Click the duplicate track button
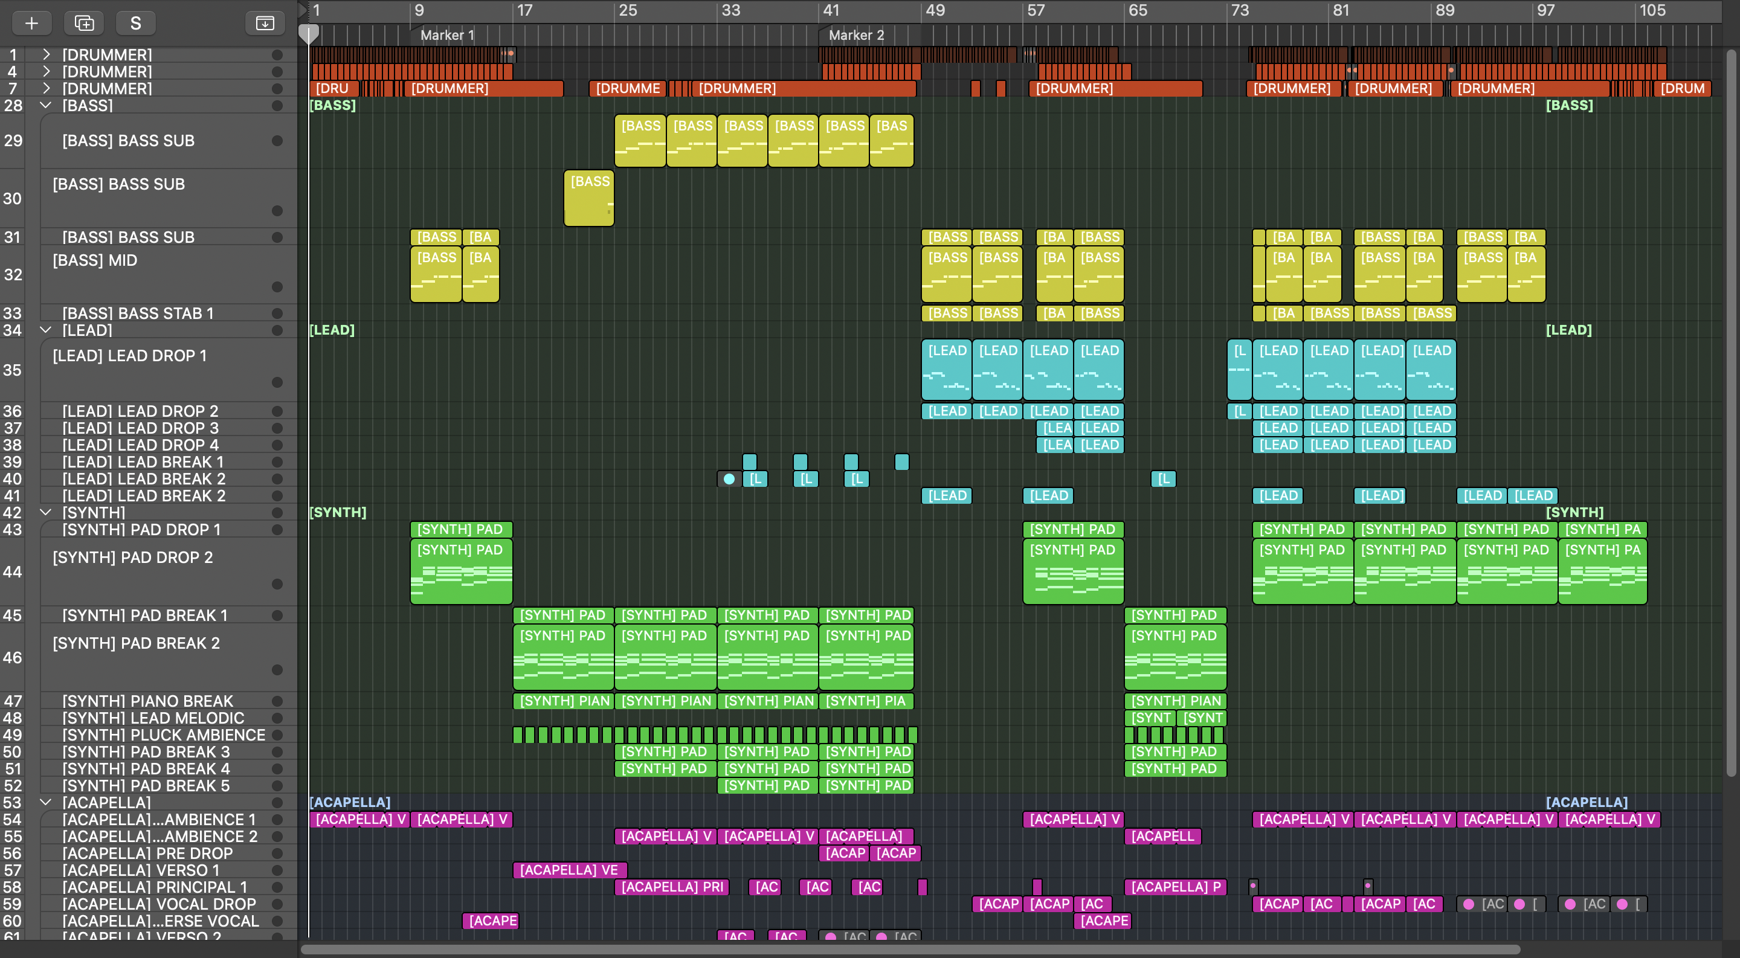 click(x=84, y=23)
